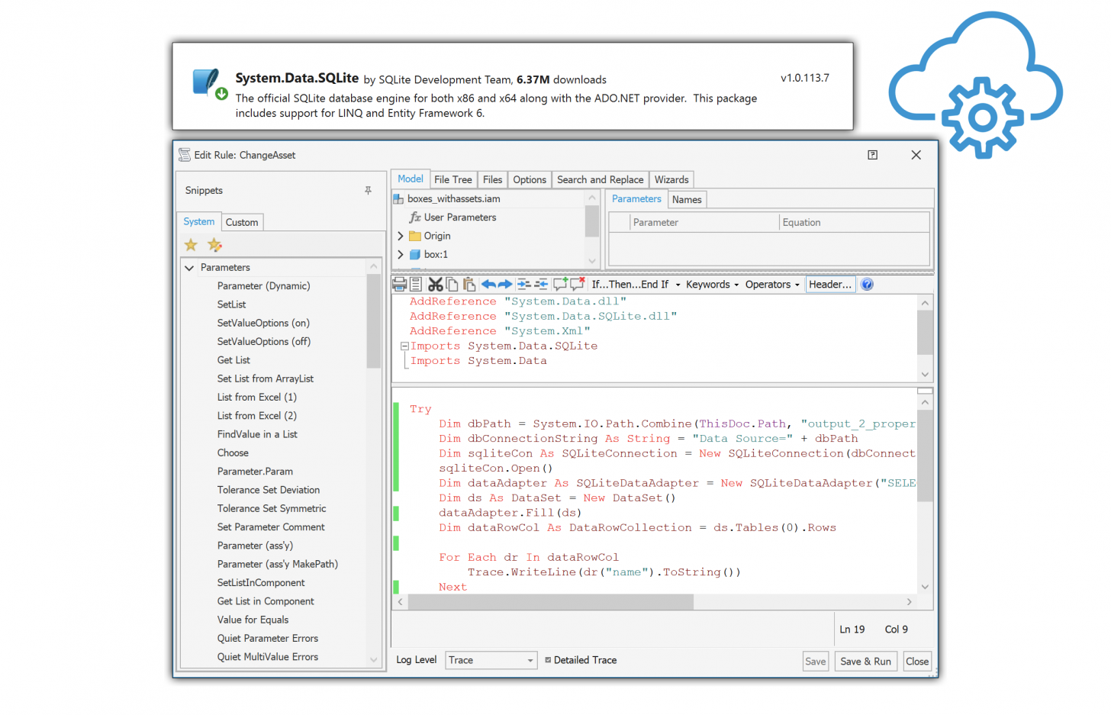Screen dimensions: 1111x715
Task: Click the help button in title bar
Action: pos(873,155)
